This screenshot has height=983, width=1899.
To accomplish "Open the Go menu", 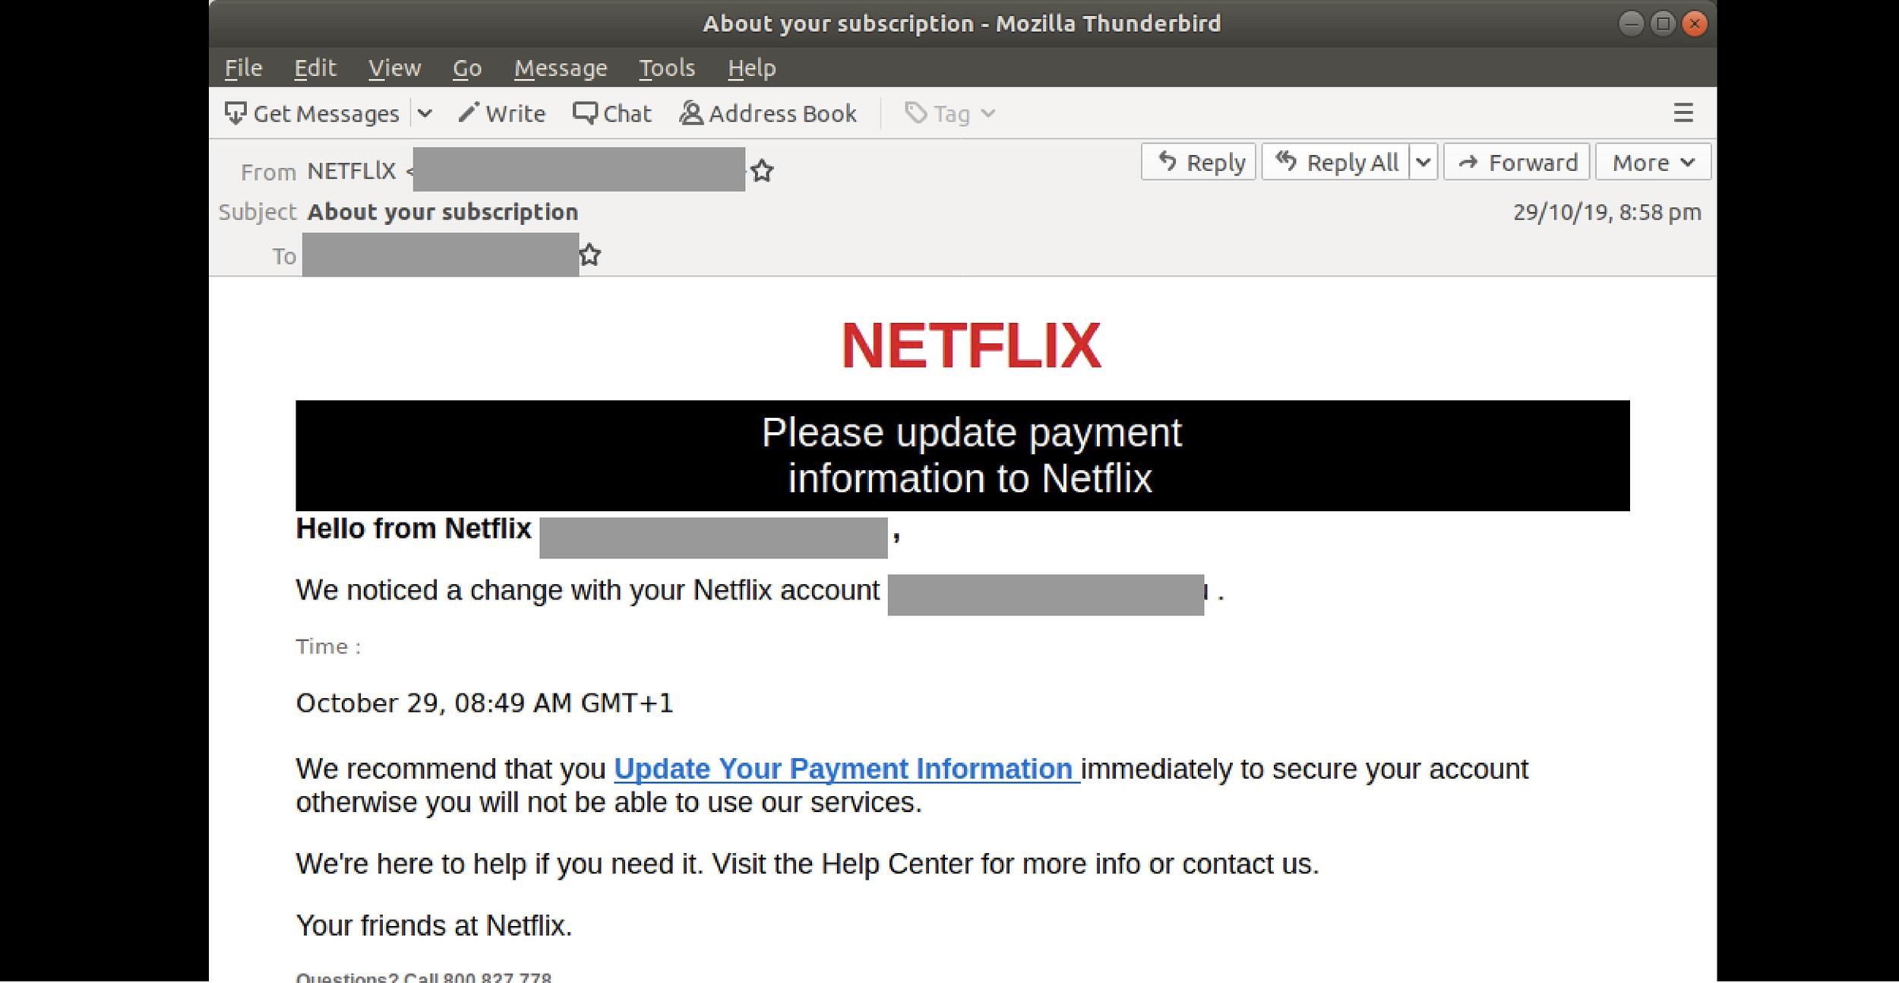I will (x=466, y=67).
